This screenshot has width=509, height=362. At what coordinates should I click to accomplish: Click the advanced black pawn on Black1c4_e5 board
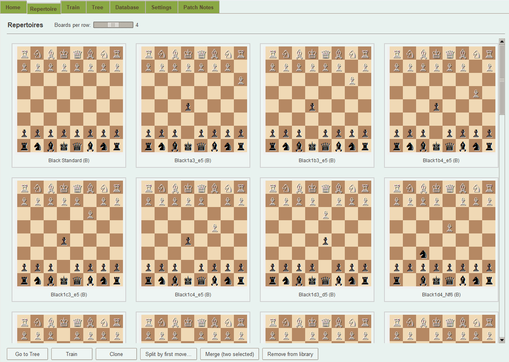point(188,240)
